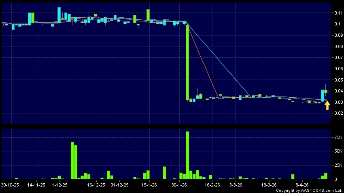
Task: Click the 15-1-26 date label
Action: click(149, 185)
